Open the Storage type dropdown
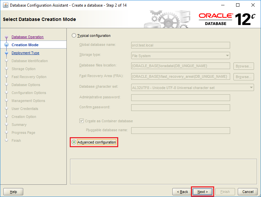This screenshot has height=197, width=261. point(180,55)
